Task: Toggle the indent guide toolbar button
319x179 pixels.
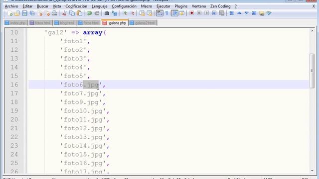Action: pyautogui.click(x=174, y=13)
